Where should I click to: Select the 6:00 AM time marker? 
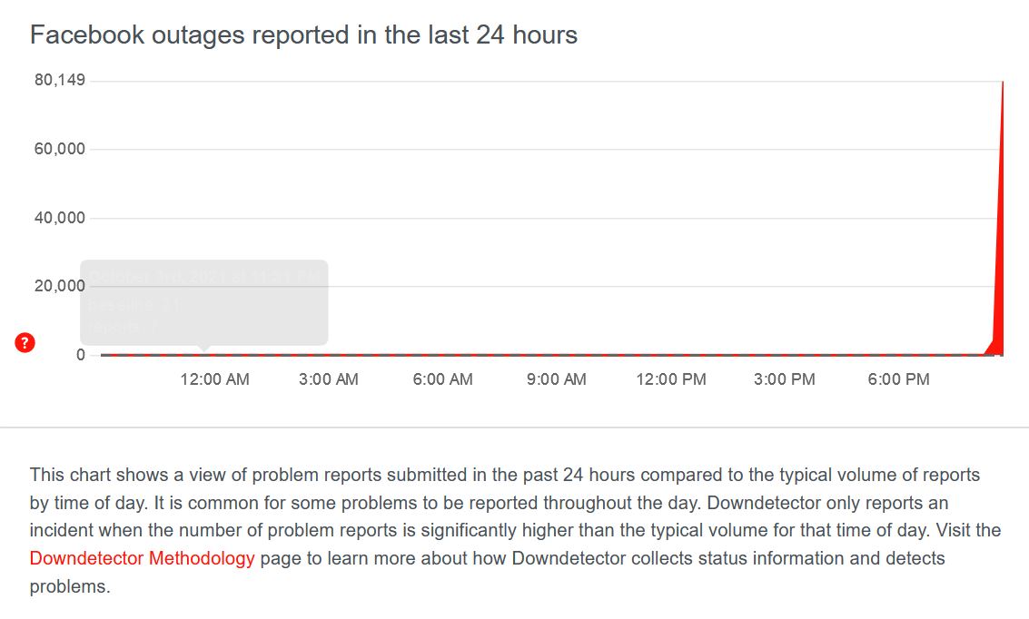442,379
